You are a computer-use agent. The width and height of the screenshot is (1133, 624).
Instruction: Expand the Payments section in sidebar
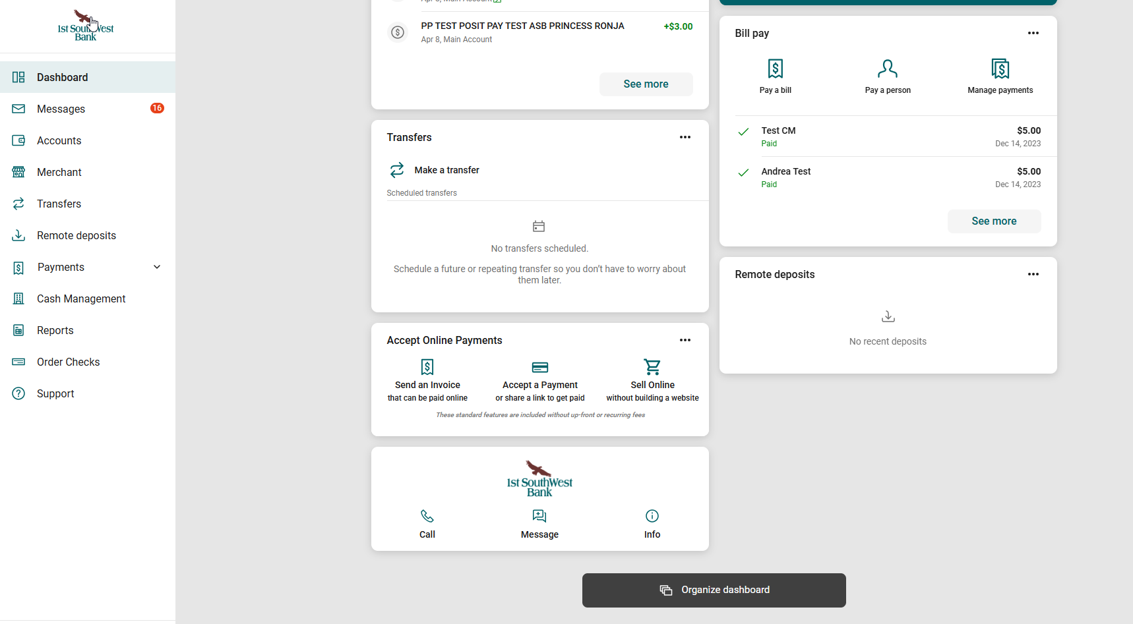157,267
